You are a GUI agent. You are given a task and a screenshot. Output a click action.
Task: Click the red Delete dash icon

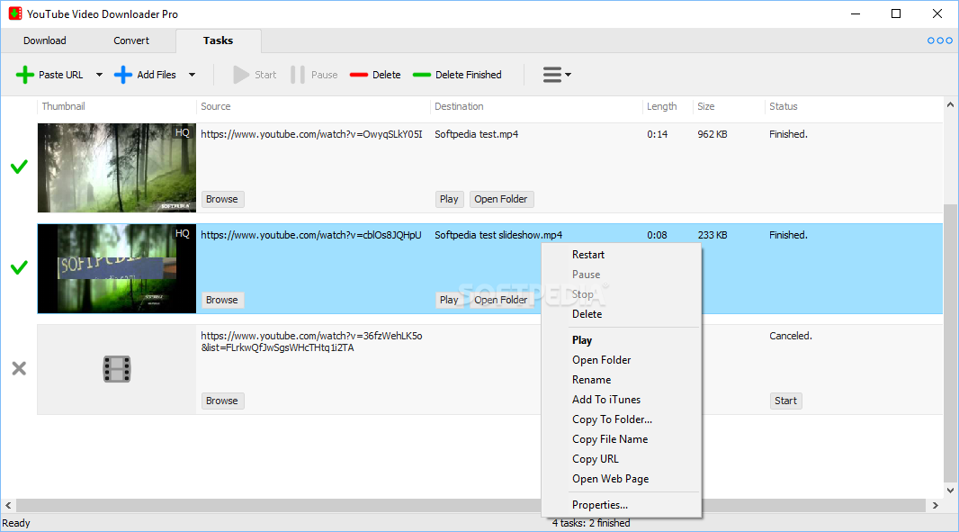[359, 75]
